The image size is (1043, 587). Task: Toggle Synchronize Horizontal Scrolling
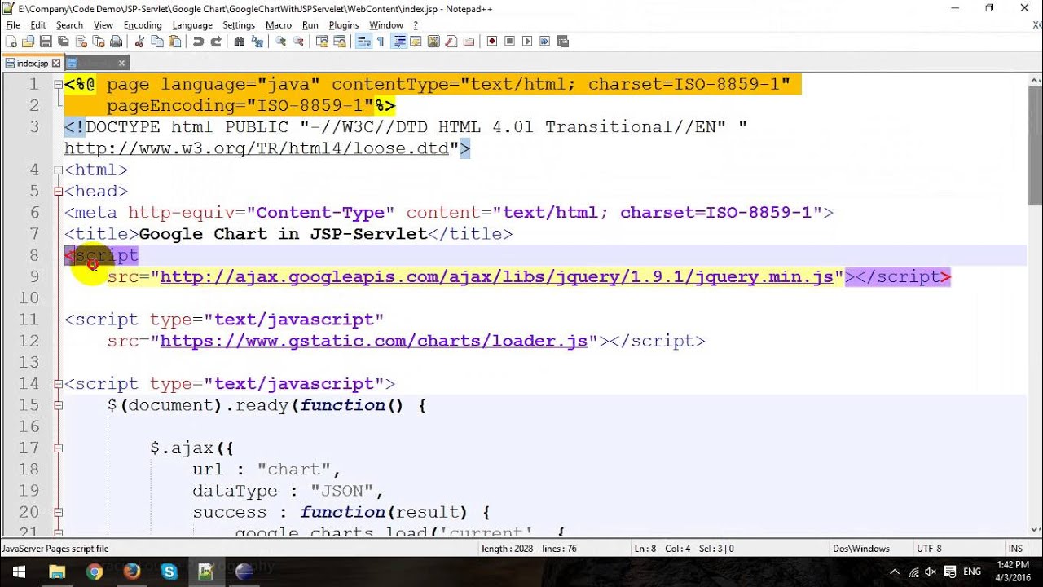pyautogui.click(x=340, y=42)
